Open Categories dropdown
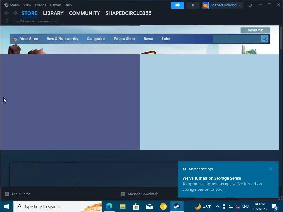Screen dimensions: 283x212 pyautogui.click(x=96, y=39)
